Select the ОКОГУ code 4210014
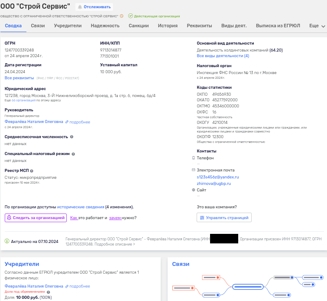The image size is (327, 301). click(220, 123)
